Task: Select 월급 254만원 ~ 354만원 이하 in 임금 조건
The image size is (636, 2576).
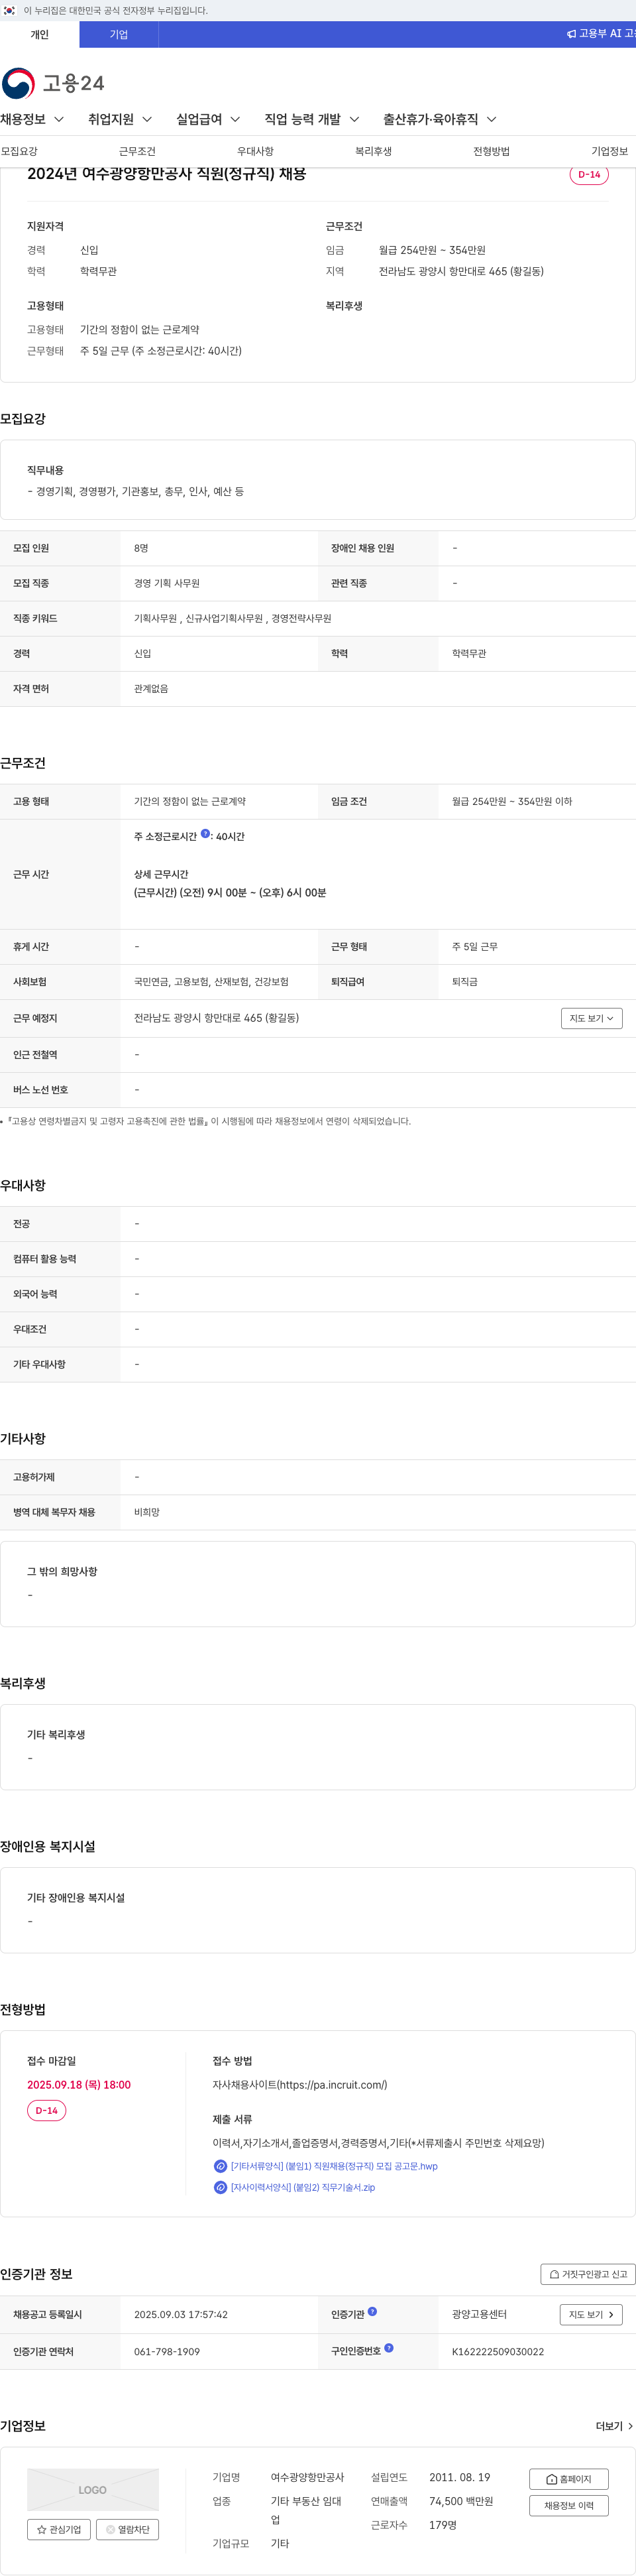Action: (x=511, y=801)
